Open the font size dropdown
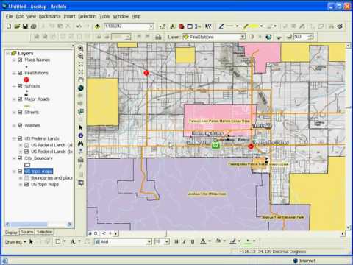353x265 pixels. pos(167,241)
